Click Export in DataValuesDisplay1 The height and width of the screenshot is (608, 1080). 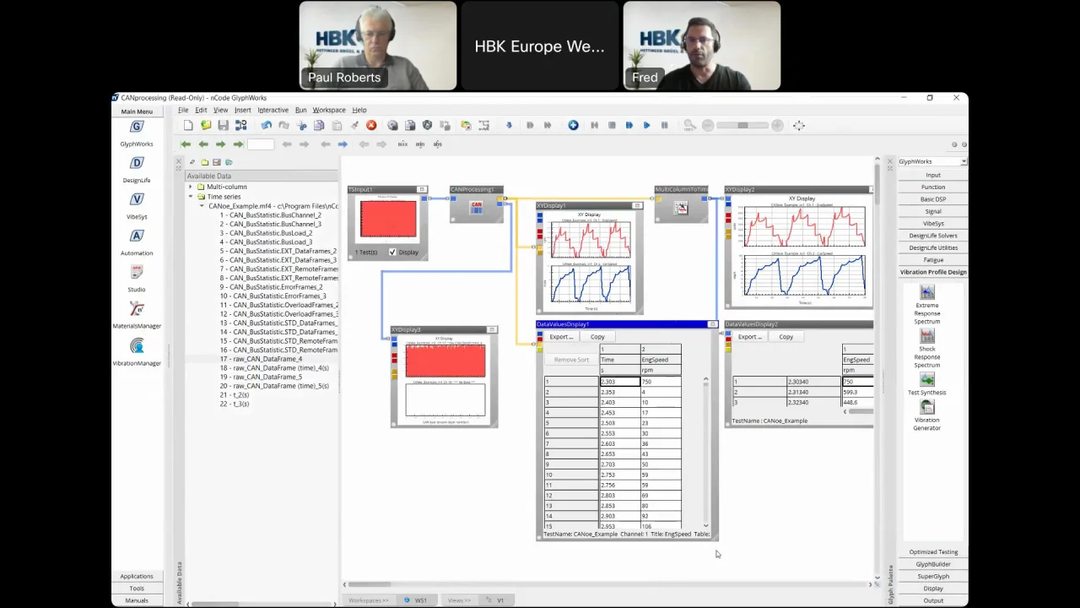point(561,337)
